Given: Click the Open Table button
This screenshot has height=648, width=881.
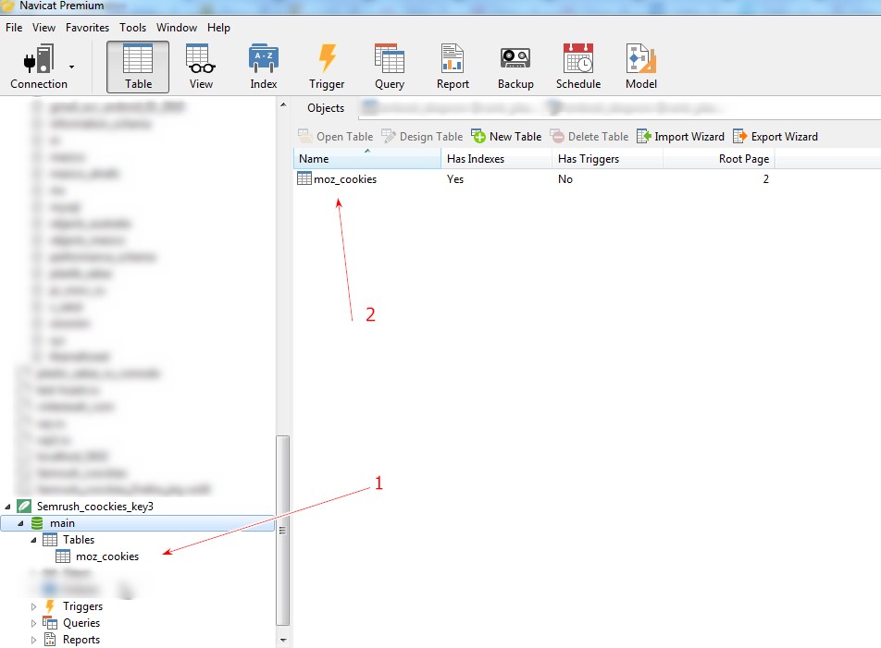Looking at the screenshot, I should (x=335, y=136).
